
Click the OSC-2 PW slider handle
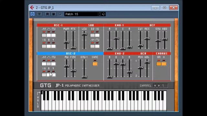point(67,66)
